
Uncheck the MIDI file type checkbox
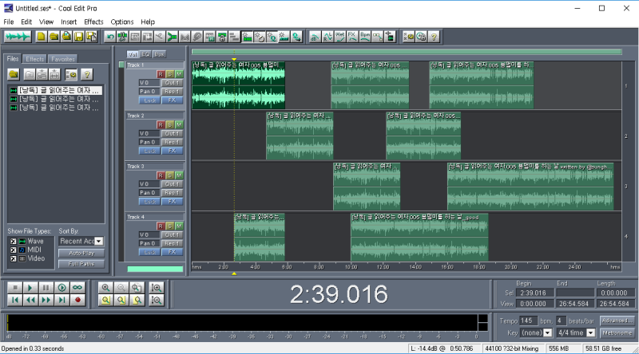coord(12,250)
